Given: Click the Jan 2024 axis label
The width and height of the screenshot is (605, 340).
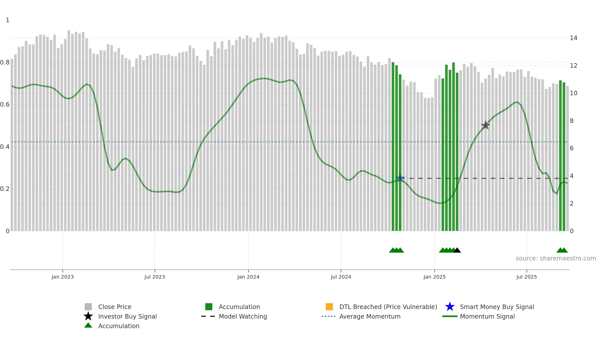Looking at the screenshot, I should pyautogui.click(x=248, y=277).
